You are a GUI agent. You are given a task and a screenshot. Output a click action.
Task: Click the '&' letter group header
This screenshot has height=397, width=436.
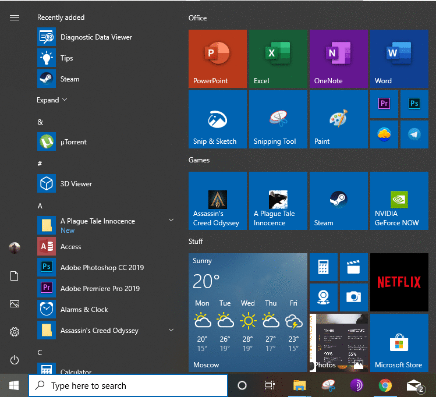pos(40,122)
